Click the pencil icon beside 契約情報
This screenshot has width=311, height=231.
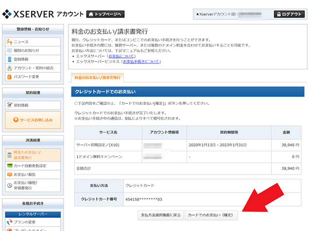pyautogui.click(x=10, y=105)
